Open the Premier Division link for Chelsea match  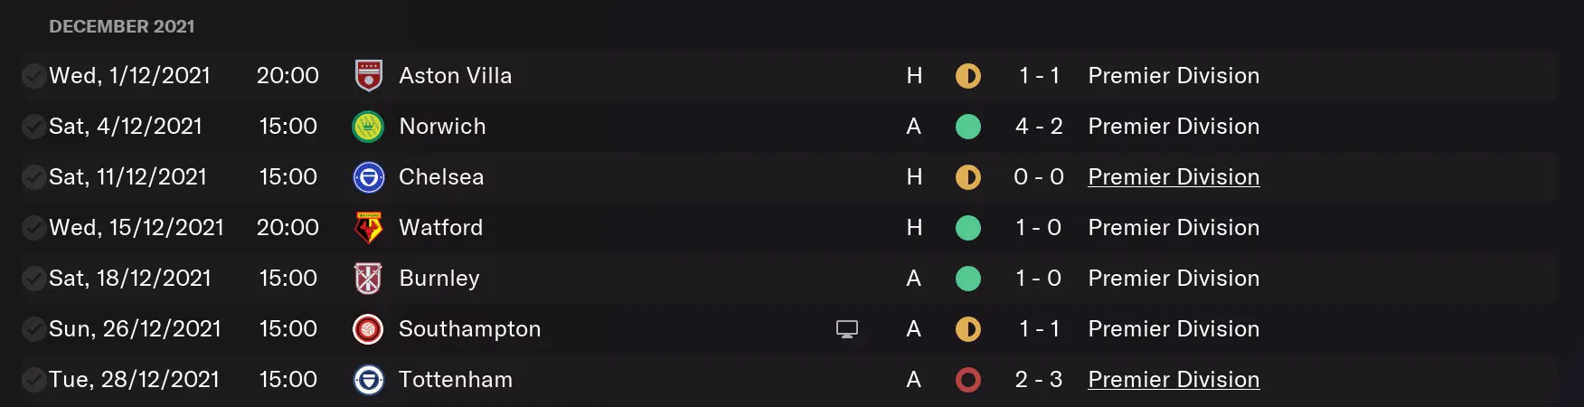1173,177
